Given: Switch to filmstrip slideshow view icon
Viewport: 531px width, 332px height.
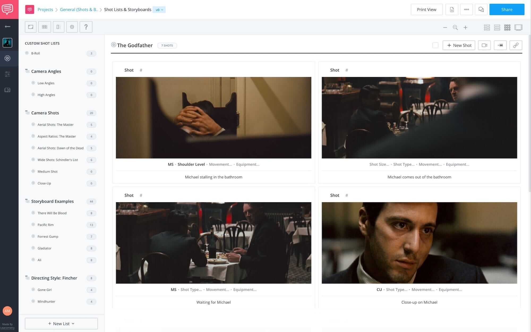Looking at the screenshot, I should coord(518,27).
